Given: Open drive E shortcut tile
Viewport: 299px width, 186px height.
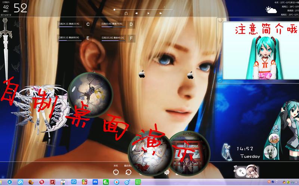Looking at the screenshot, I should click(x=88, y=38).
